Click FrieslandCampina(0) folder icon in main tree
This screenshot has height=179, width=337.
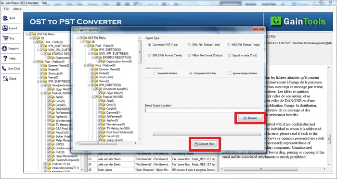[52, 160]
